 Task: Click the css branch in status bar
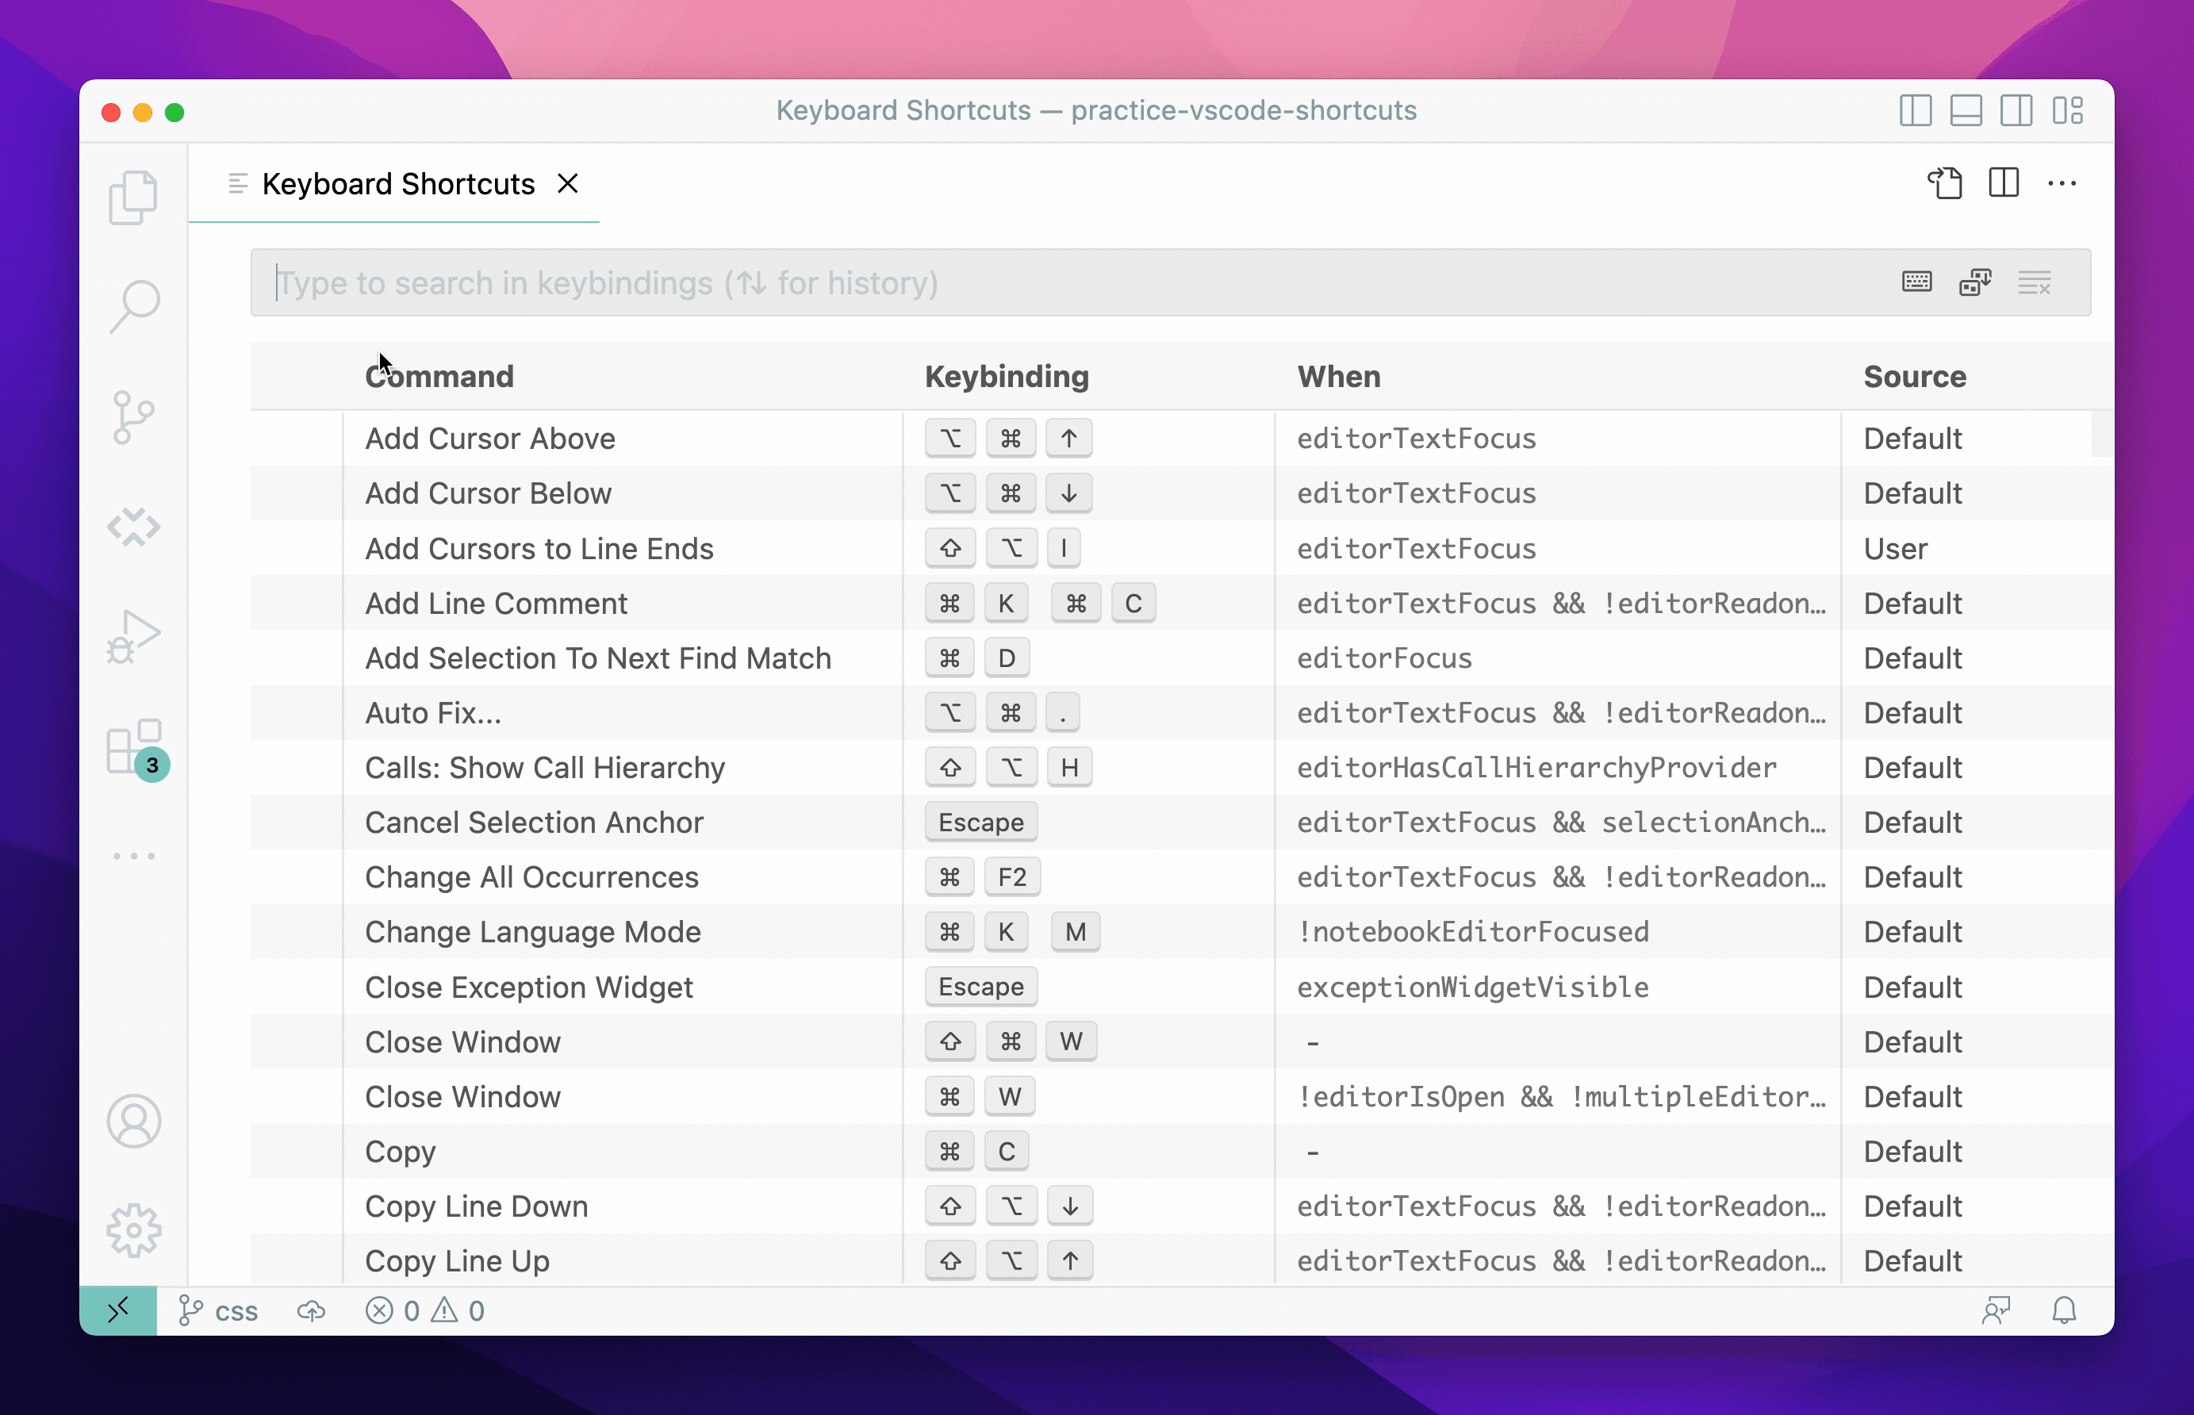pos(219,1310)
